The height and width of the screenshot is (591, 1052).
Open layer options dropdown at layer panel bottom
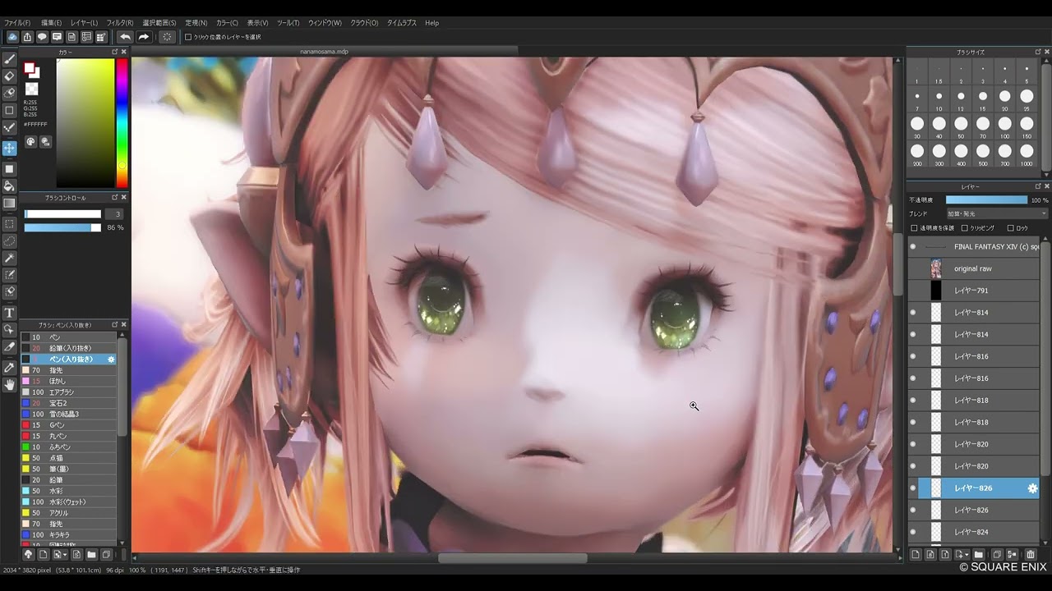[x=967, y=555]
